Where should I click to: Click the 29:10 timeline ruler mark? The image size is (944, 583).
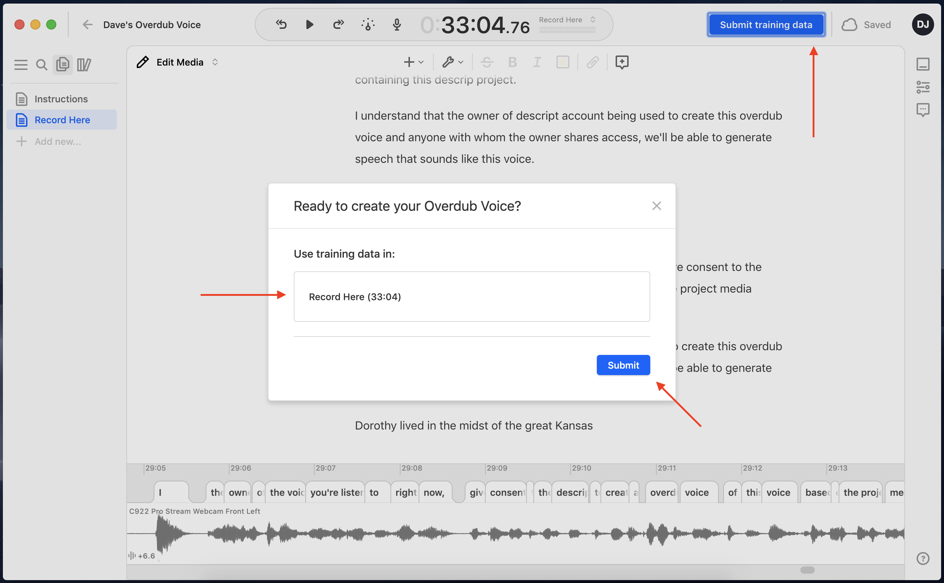click(581, 468)
